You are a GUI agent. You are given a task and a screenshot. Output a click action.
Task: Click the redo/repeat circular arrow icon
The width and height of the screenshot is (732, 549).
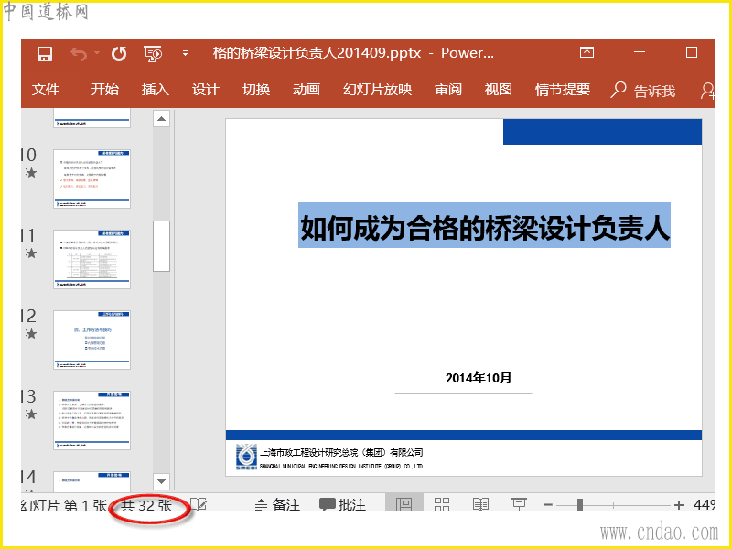119,54
